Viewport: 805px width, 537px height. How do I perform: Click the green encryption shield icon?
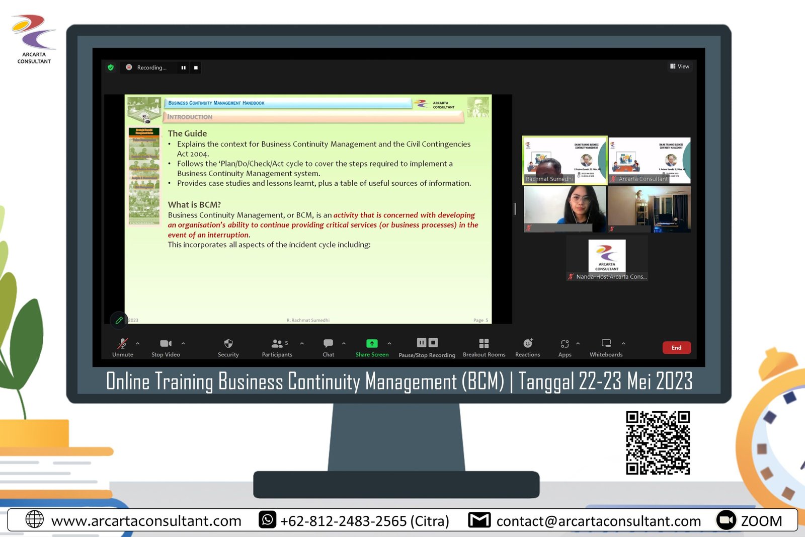point(111,67)
